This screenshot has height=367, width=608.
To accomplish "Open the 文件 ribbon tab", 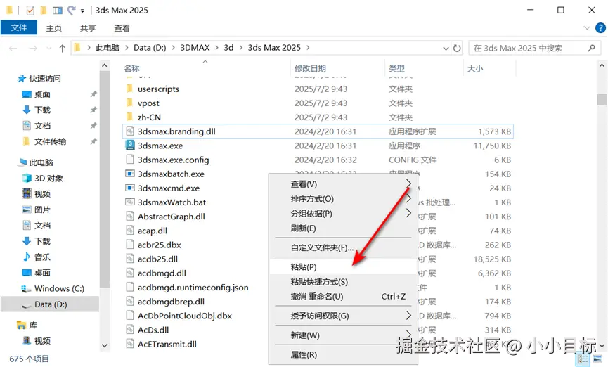I will [x=18, y=28].
